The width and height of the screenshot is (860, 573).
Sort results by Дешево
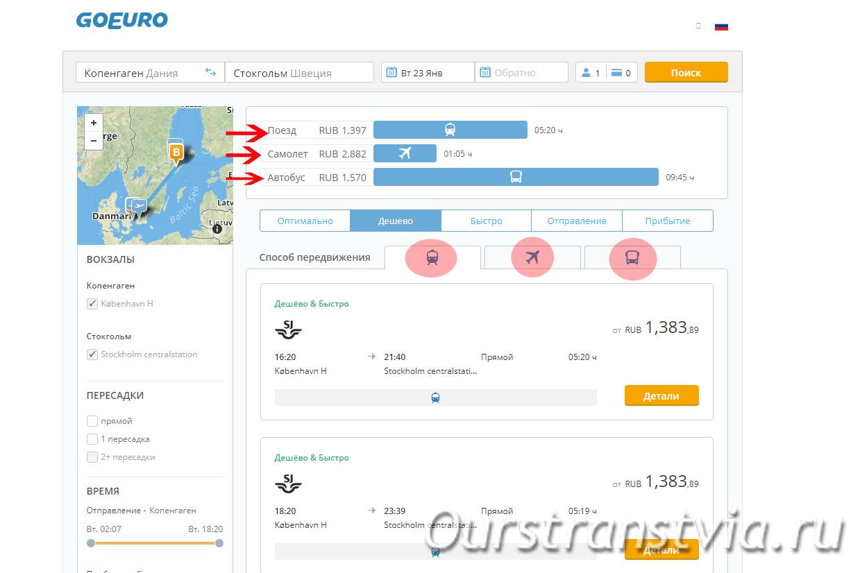[x=396, y=221]
